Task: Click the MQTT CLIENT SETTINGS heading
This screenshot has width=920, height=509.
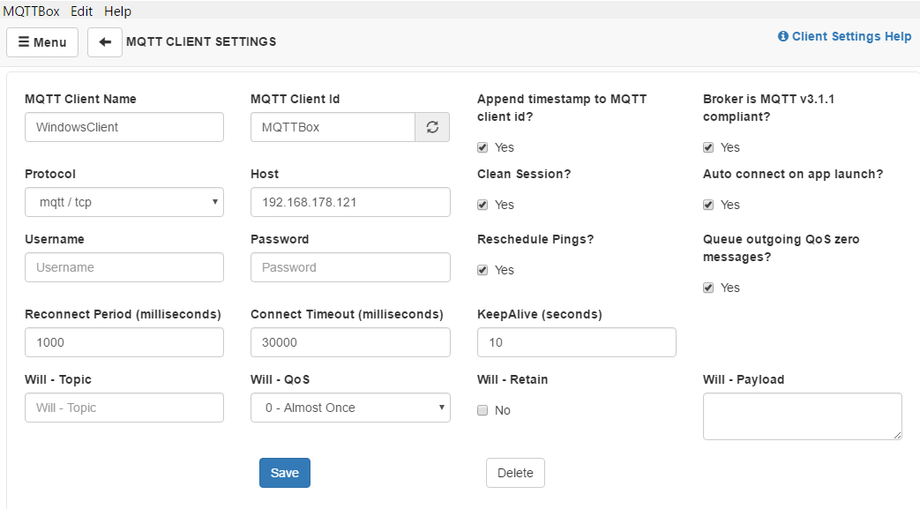Action: [201, 41]
